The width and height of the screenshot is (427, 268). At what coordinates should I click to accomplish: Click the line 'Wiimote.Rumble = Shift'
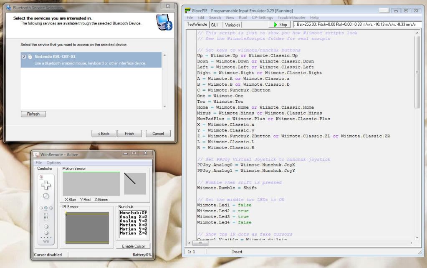pyautogui.click(x=227, y=188)
